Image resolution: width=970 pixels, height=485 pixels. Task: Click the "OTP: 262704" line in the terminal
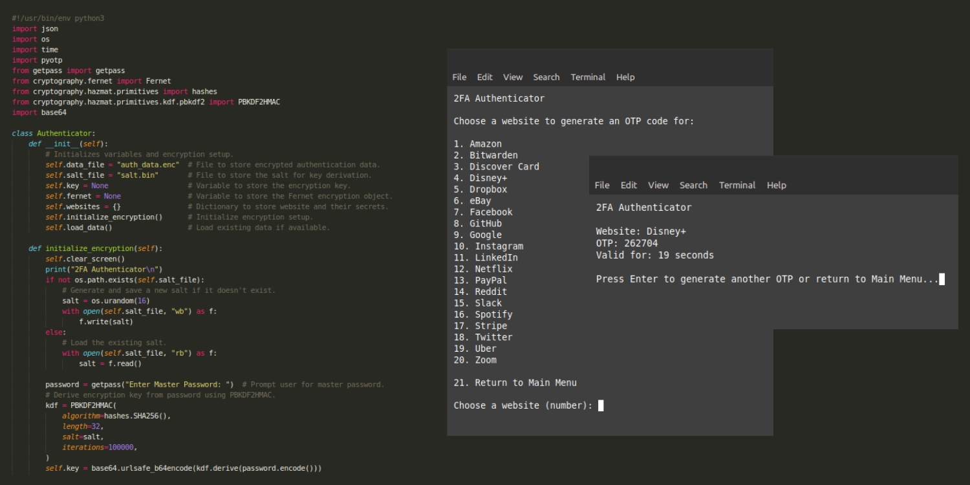point(627,243)
